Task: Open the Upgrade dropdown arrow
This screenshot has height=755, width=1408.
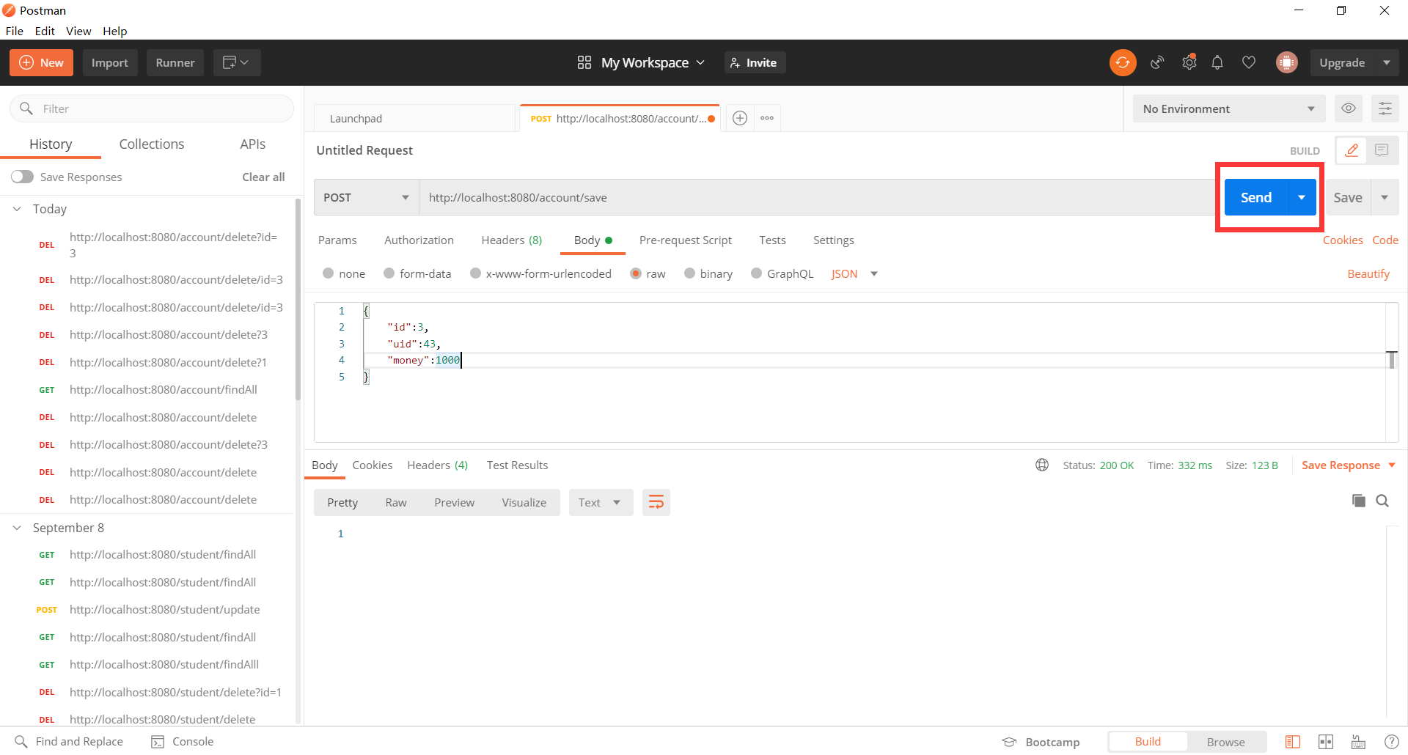Action: pos(1387,63)
